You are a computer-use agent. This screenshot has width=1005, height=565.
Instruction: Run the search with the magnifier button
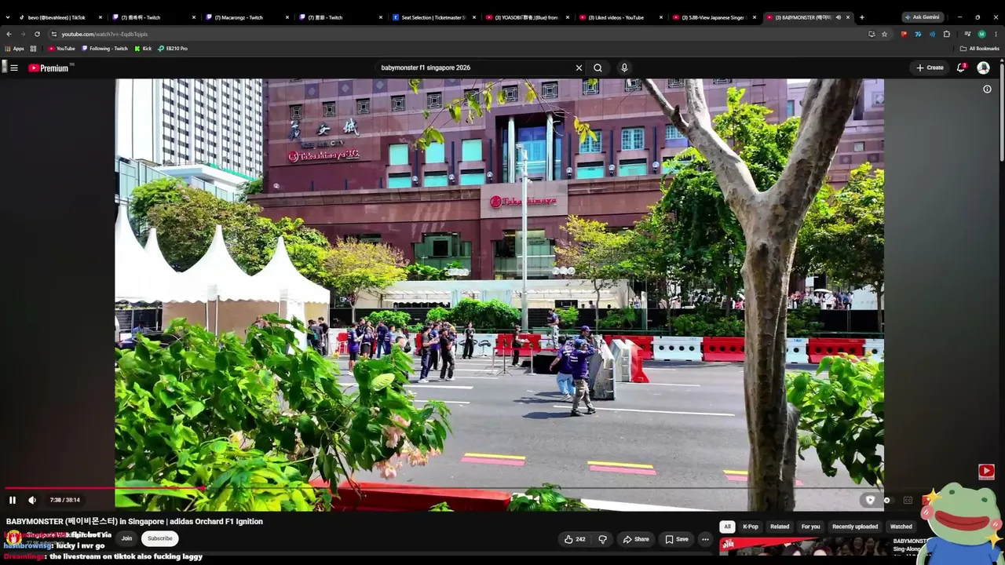coord(598,67)
